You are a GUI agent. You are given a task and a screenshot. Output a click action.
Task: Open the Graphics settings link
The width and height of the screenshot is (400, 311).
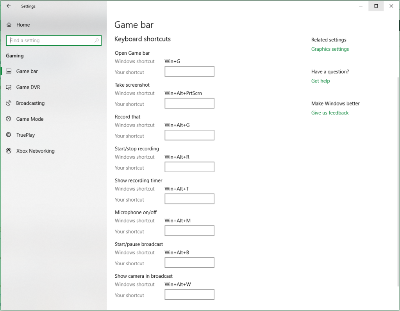[330, 49]
